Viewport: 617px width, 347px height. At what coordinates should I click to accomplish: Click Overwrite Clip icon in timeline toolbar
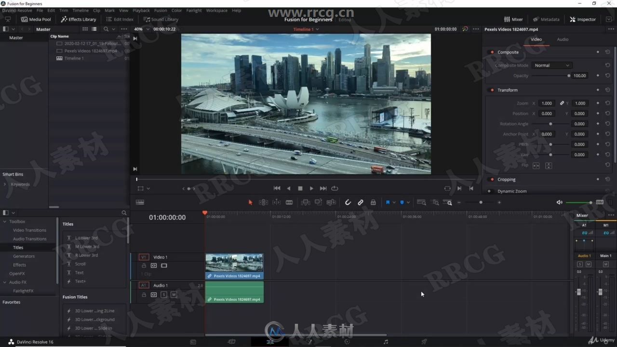coord(318,202)
